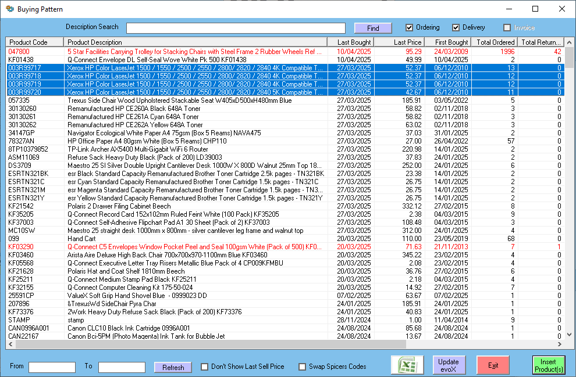Click the Update evoX button
576x377 pixels.
(x=449, y=365)
